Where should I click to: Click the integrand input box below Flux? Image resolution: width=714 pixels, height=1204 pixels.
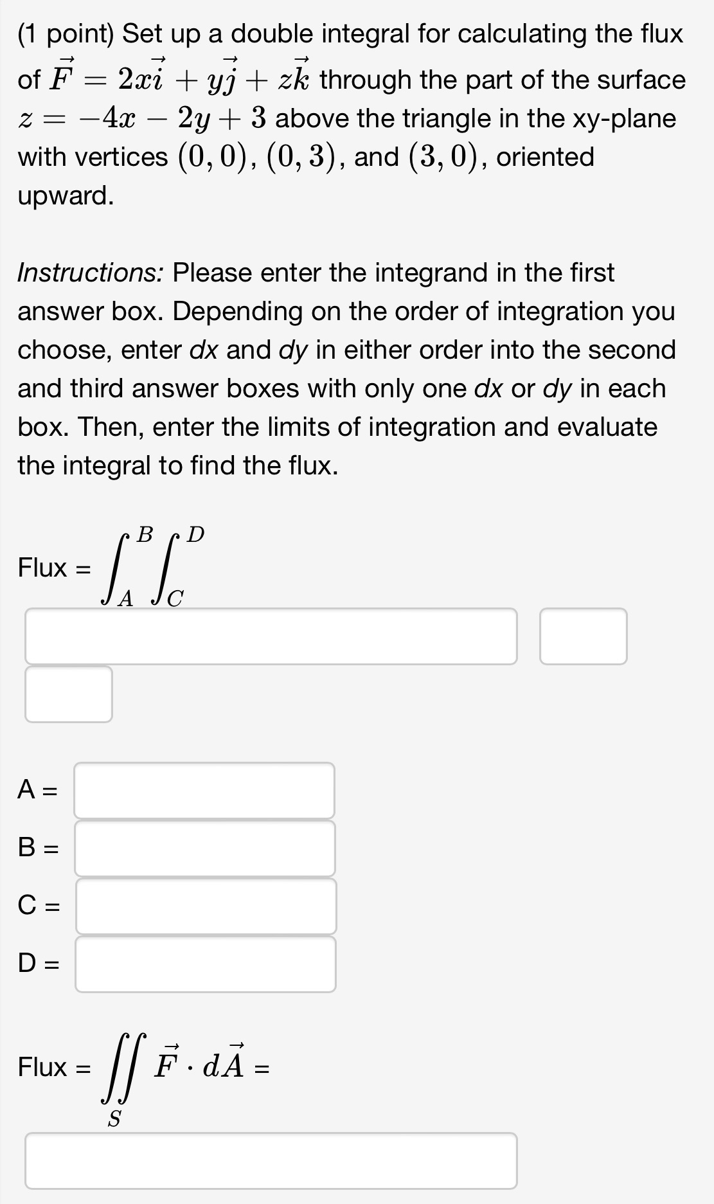click(x=270, y=635)
